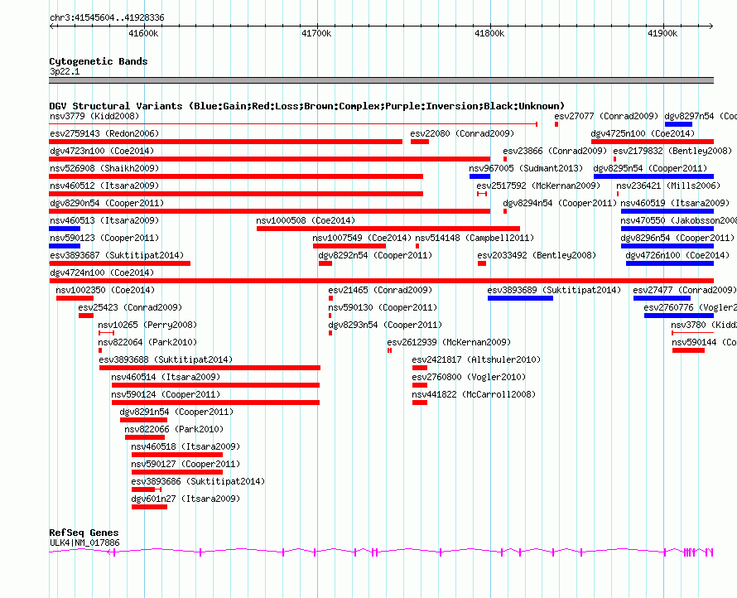Click the 3p22.1 cytogenetic band label
Screen dimensions: 737x598
coord(65,71)
